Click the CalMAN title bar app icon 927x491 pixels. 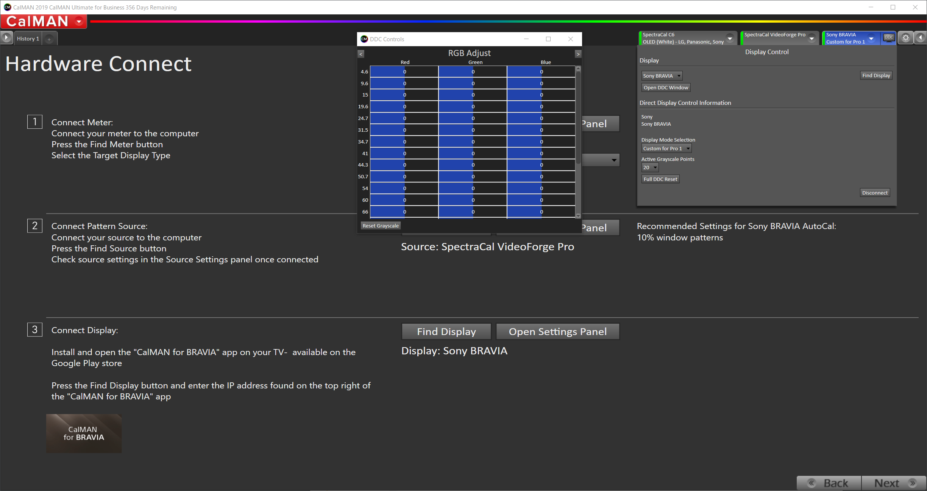(x=7, y=7)
